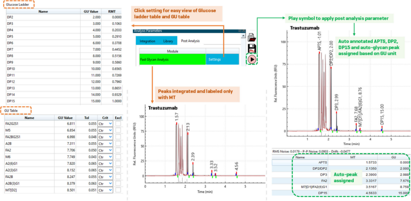Viewport: 411px width, 201px height.
Task: Select the A2B(3)G1 name cell
Action: click(x=29, y=184)
